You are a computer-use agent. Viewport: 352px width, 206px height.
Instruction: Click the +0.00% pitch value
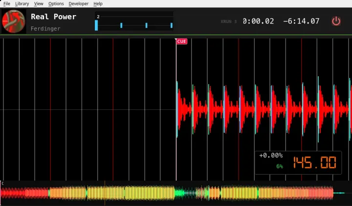pos(271,155)
